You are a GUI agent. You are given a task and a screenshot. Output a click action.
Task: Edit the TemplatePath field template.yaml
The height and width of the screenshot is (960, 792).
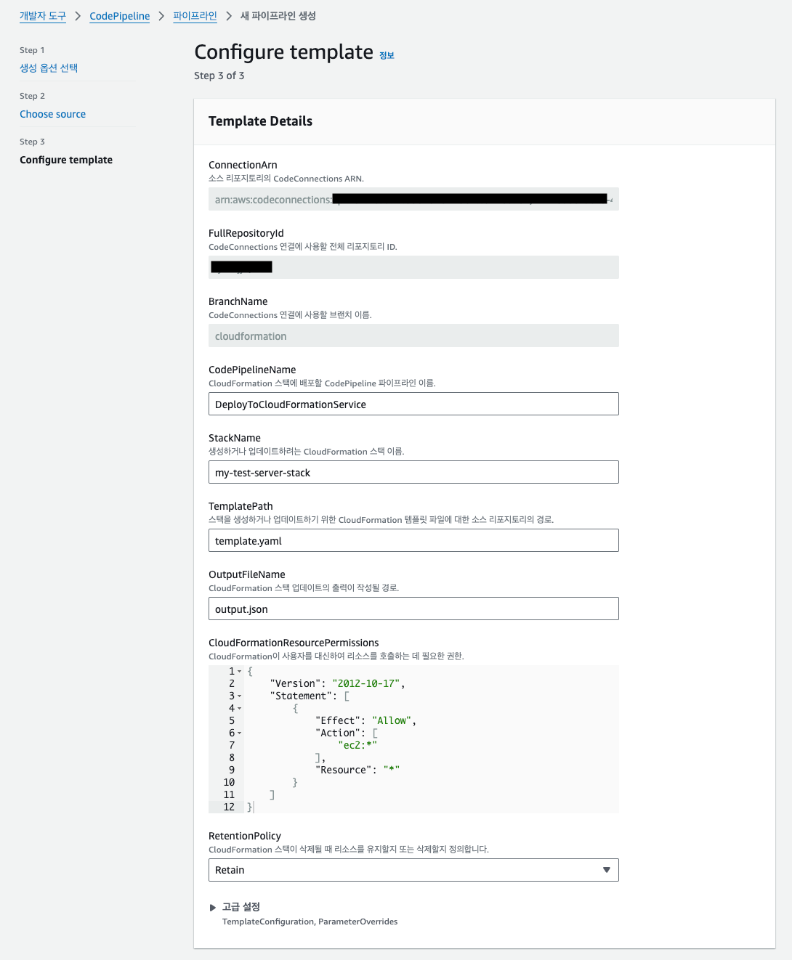coord(413,540)
